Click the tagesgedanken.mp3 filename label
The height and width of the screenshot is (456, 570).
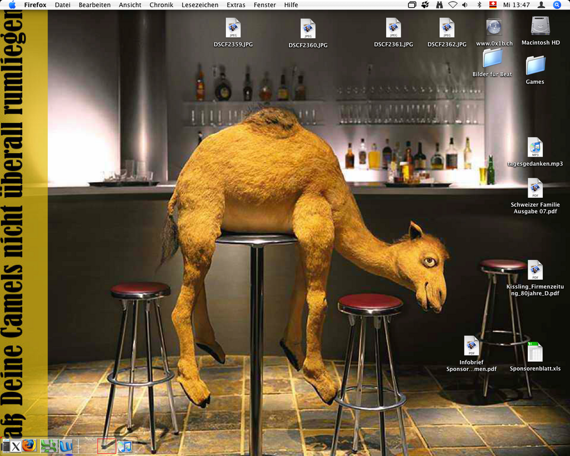point(535,164)
